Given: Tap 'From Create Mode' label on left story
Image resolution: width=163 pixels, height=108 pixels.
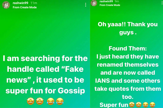Looking at the screenshot, I should 25,7.
